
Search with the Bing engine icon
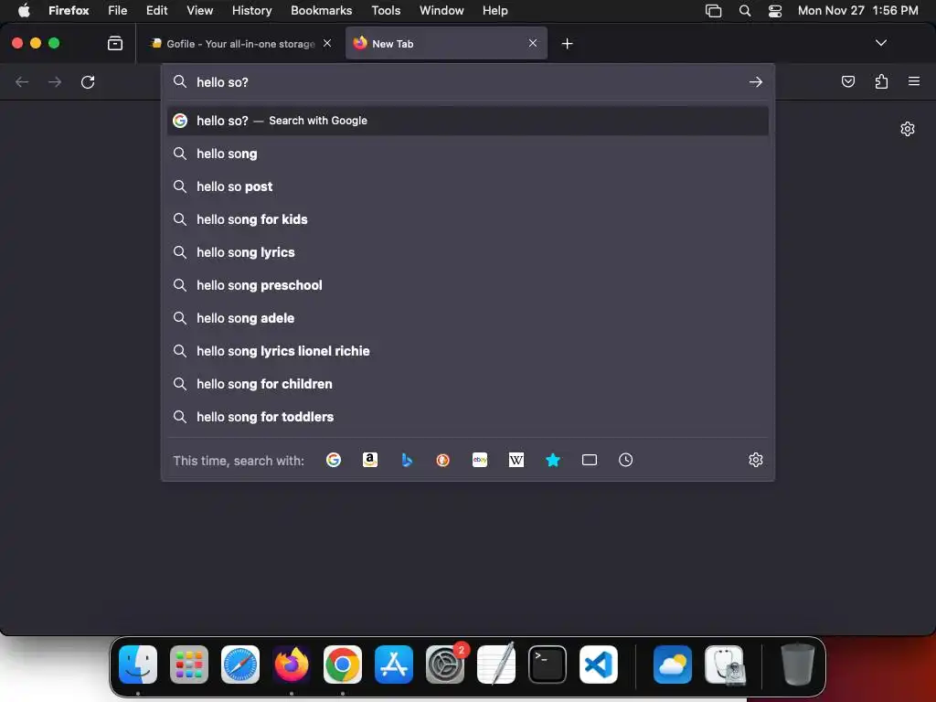click(407, 460)
